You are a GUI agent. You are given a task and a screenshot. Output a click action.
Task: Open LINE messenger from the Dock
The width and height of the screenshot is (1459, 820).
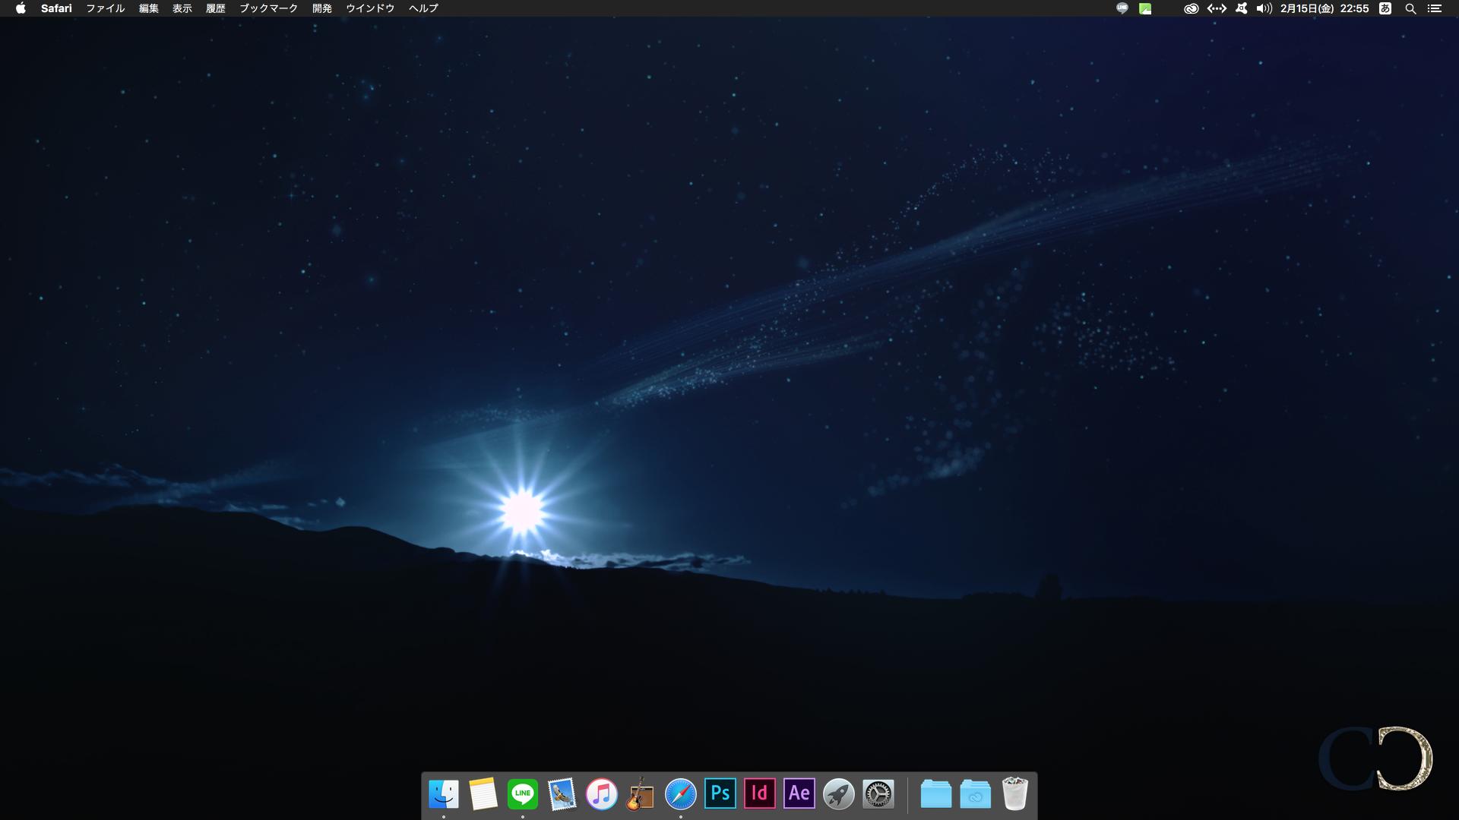click(523, 794)
